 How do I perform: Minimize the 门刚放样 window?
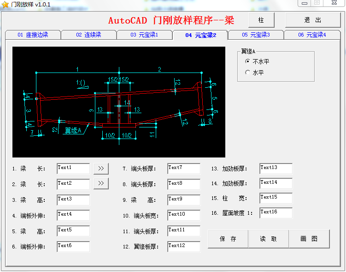[305, 3]
